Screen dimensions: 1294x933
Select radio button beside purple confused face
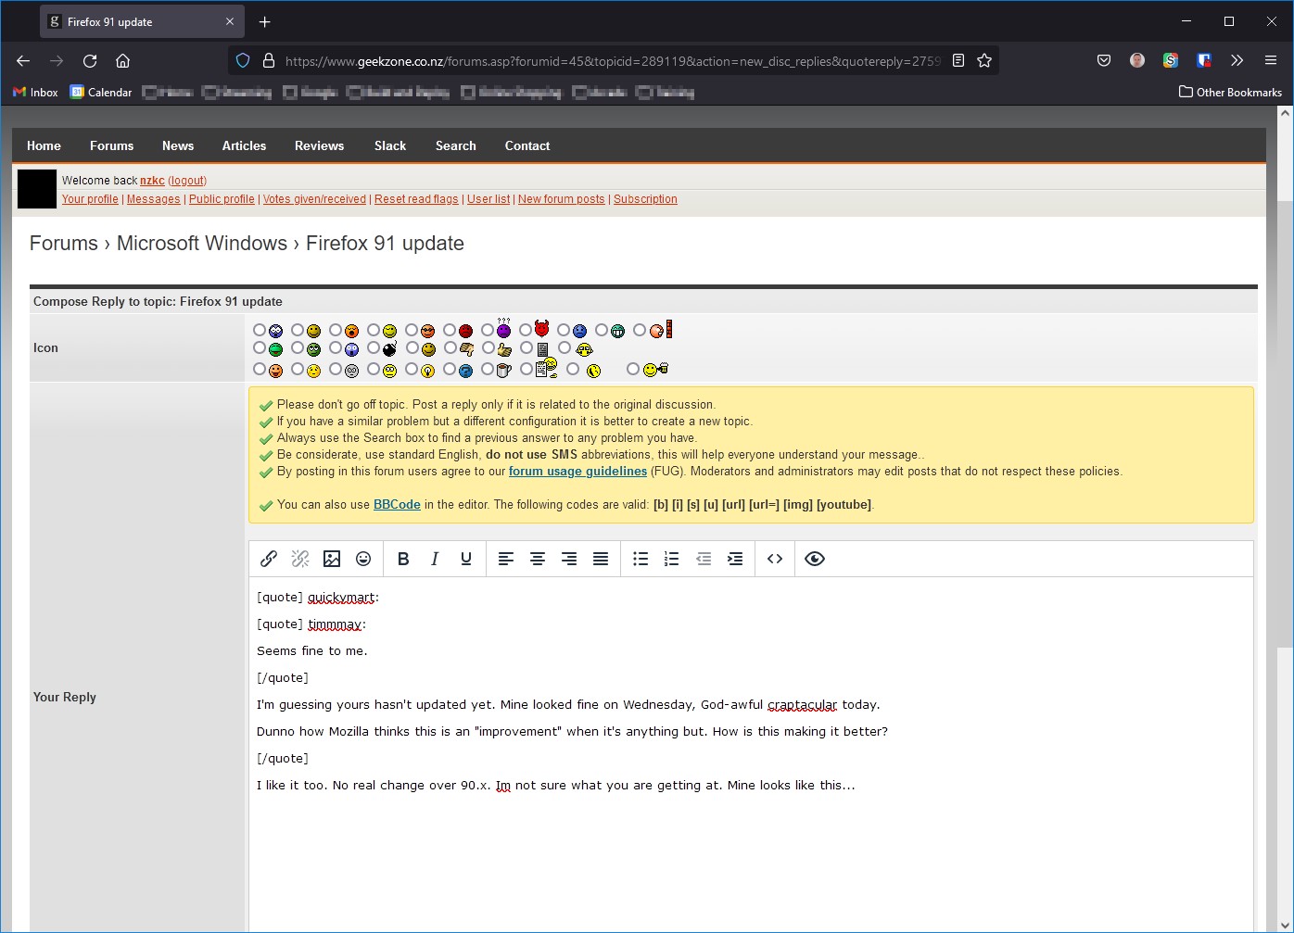[x=488, y=330]
